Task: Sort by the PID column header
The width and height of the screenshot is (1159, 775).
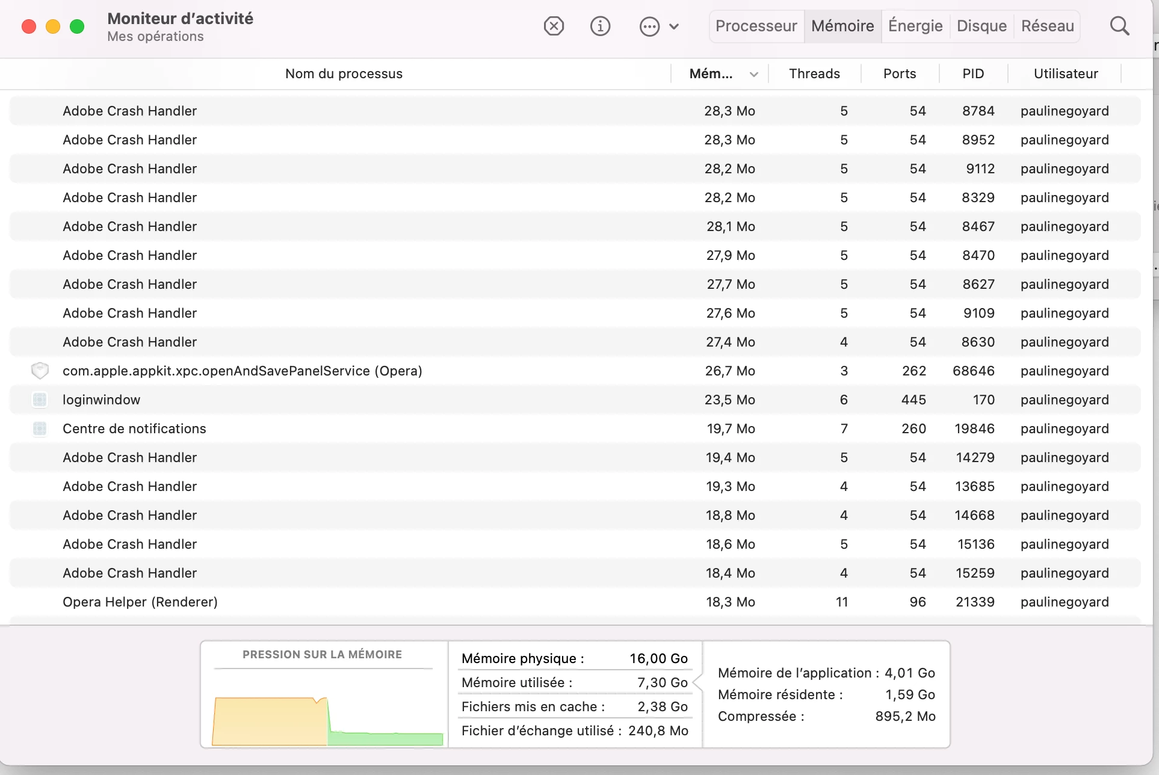Action: (972, 73)
